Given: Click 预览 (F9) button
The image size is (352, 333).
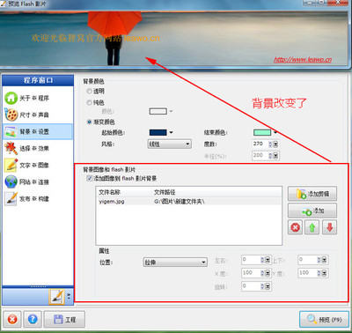Looking at the screenshot, I should [324, 319].
